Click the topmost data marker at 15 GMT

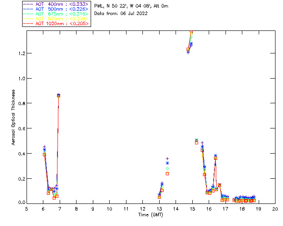click(x=191, y=32)
